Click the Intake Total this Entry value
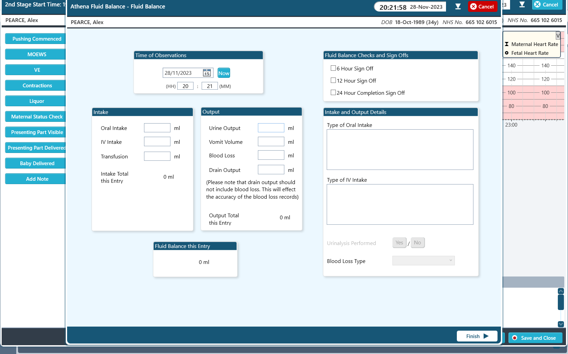 [x=168, y=177]
